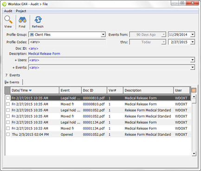
Task: Click the Medical Release Form description link
Action: pyautogui.click(x=44, y=54)
